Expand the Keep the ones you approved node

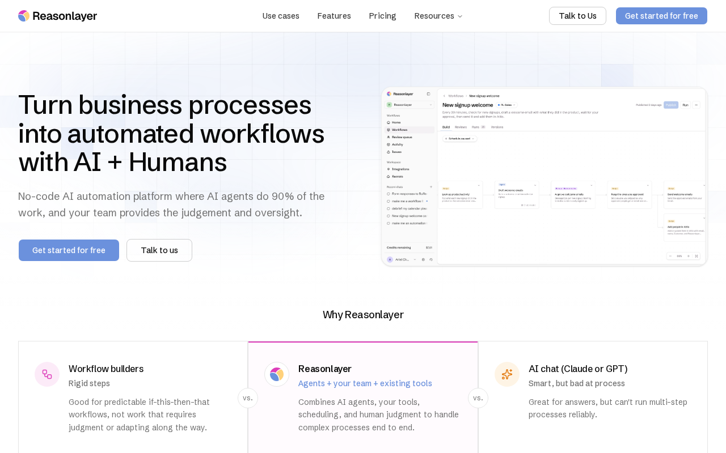(648, 185)
